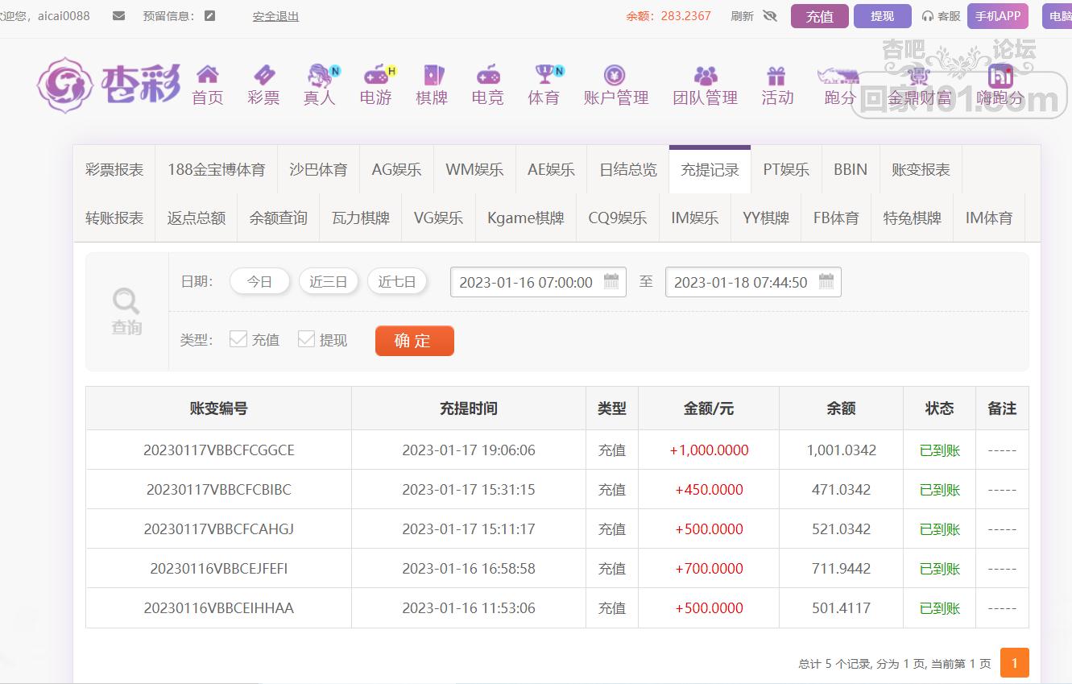Open calendar picker for the end date
The width and height of the screenshot is (1072, 684).
826,281
